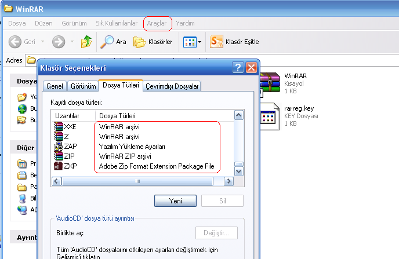Screen dimensions: 399x259
Task: Select the ZIP extension icon
Action: 58,156
